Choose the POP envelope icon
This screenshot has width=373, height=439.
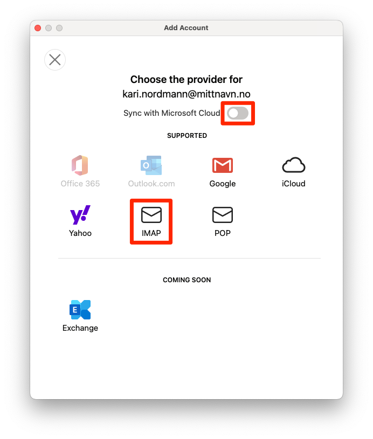click(223, 215)
